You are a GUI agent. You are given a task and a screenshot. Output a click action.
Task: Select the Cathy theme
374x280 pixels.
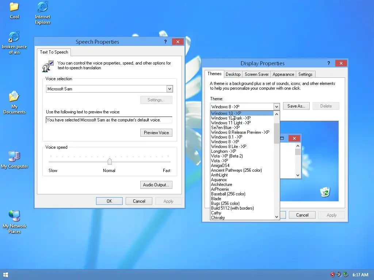click(x=242, y=213)
